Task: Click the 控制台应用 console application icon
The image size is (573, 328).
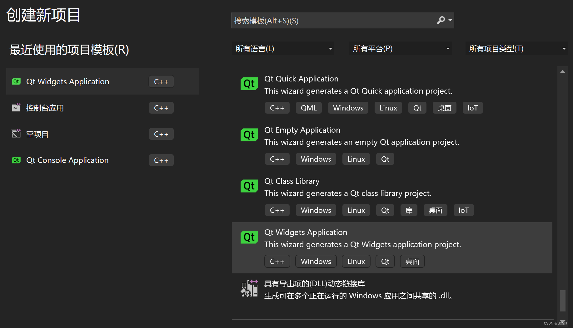Action: coord(16,108)
